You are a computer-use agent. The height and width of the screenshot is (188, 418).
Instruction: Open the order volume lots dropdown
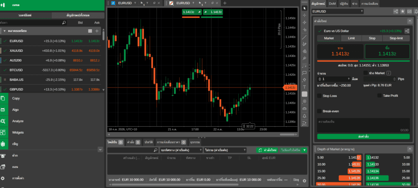334,79
